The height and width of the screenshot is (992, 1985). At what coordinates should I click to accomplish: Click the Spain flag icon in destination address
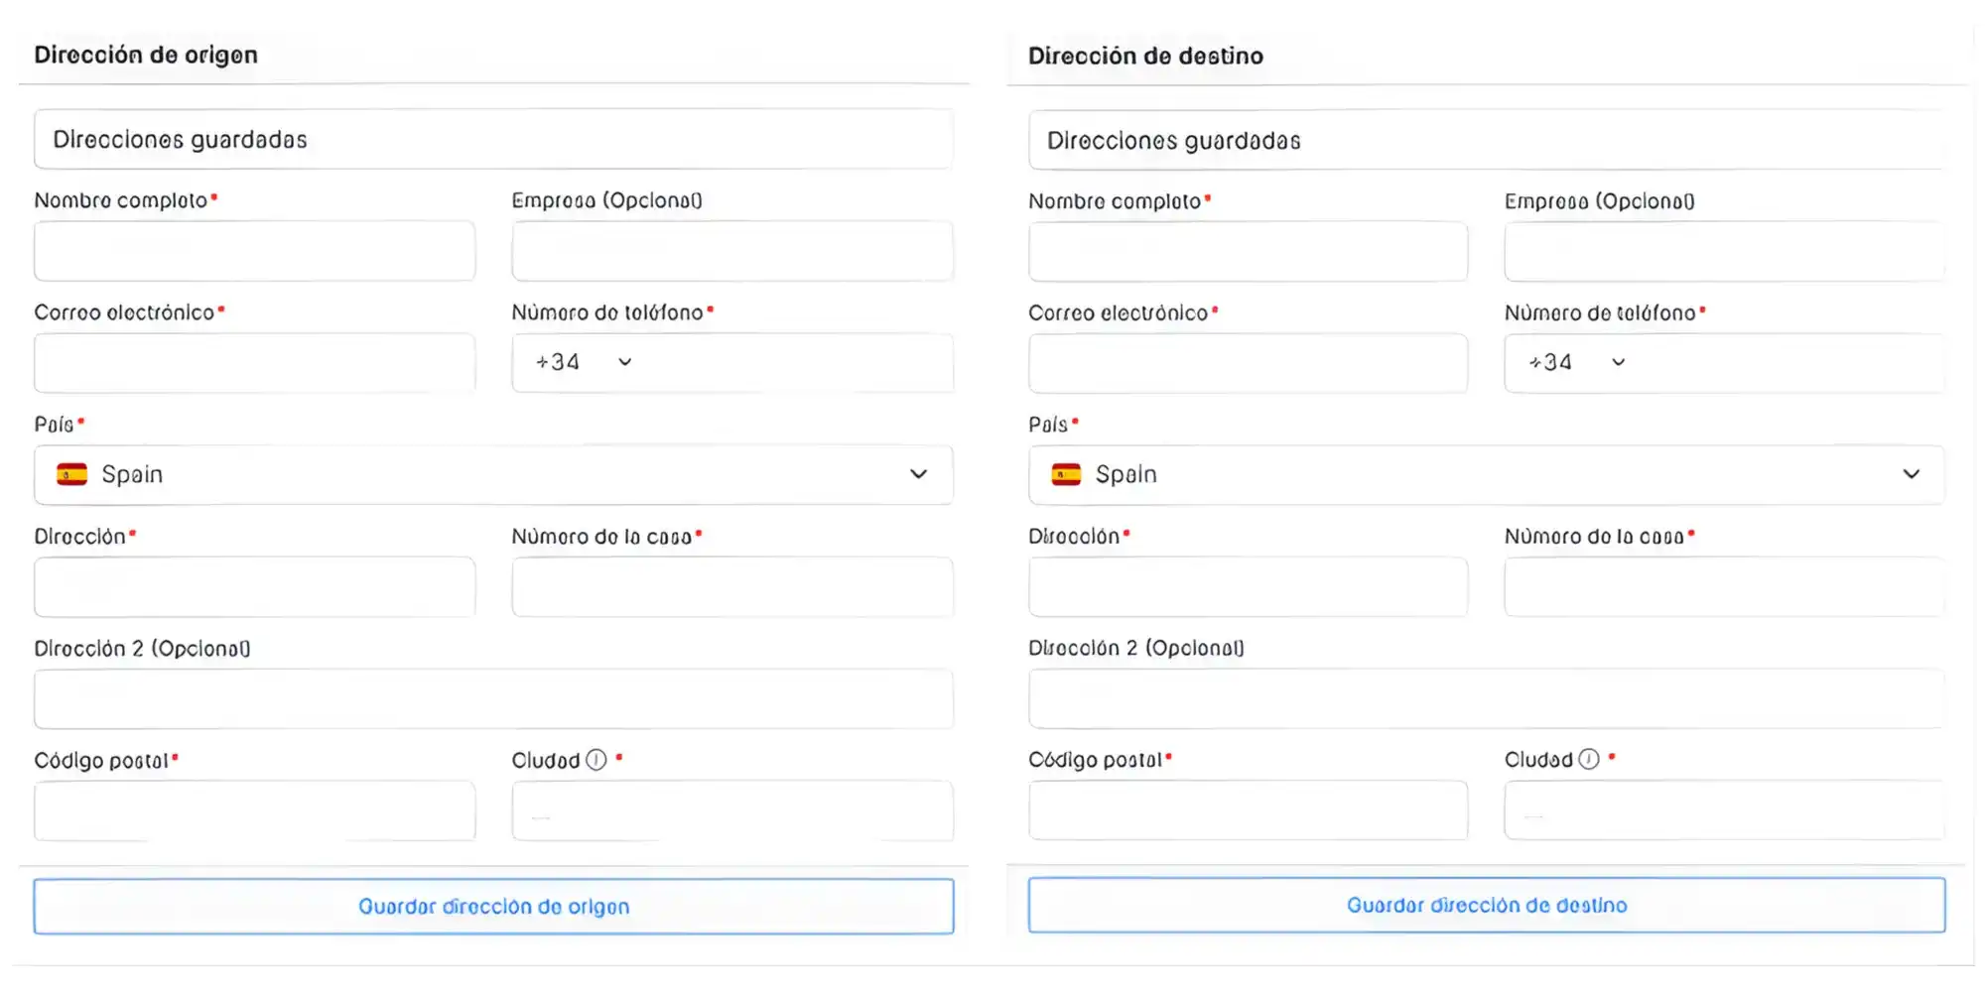[1064, 474]
